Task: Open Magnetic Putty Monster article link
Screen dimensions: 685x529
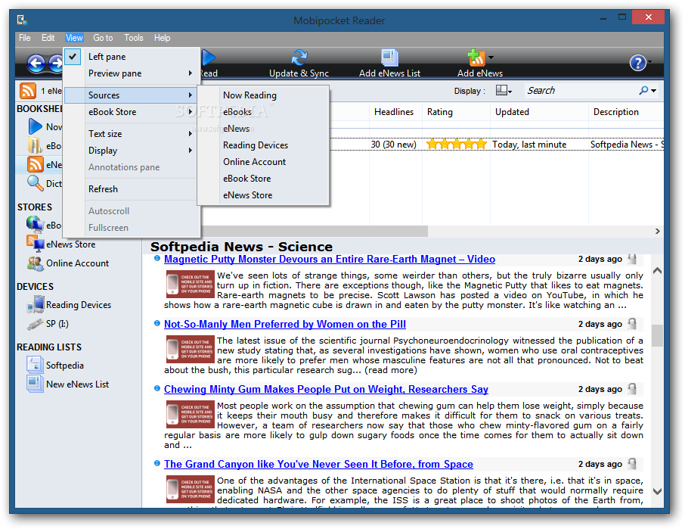Action: coord(330,260)
